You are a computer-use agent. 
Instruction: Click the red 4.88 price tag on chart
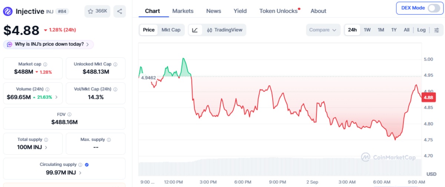coord(428,98)
